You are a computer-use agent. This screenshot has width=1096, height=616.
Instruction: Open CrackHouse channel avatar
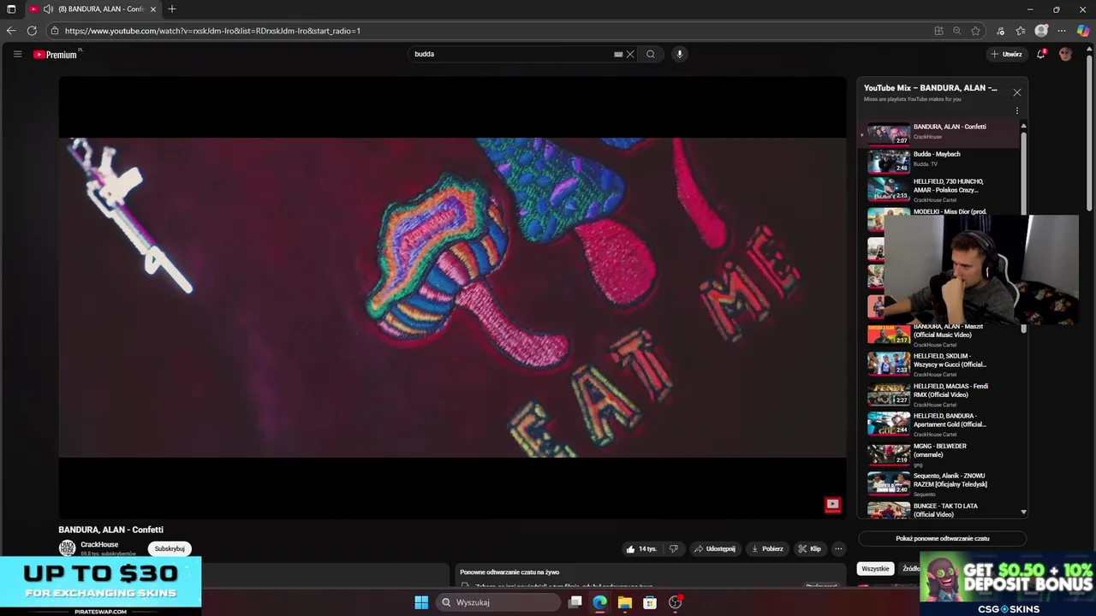(67, 548)
